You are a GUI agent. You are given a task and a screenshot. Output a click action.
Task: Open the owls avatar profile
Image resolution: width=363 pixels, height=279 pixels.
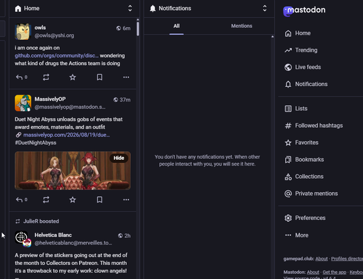coord(23,32)
